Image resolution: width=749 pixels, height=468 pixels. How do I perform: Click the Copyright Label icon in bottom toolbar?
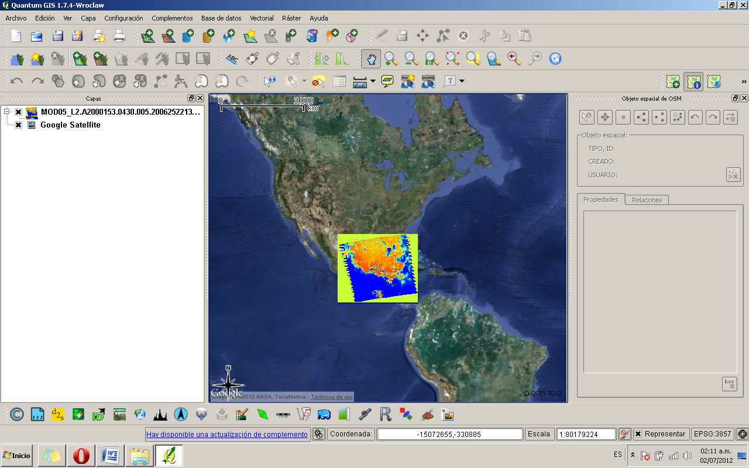coord(17,415)
